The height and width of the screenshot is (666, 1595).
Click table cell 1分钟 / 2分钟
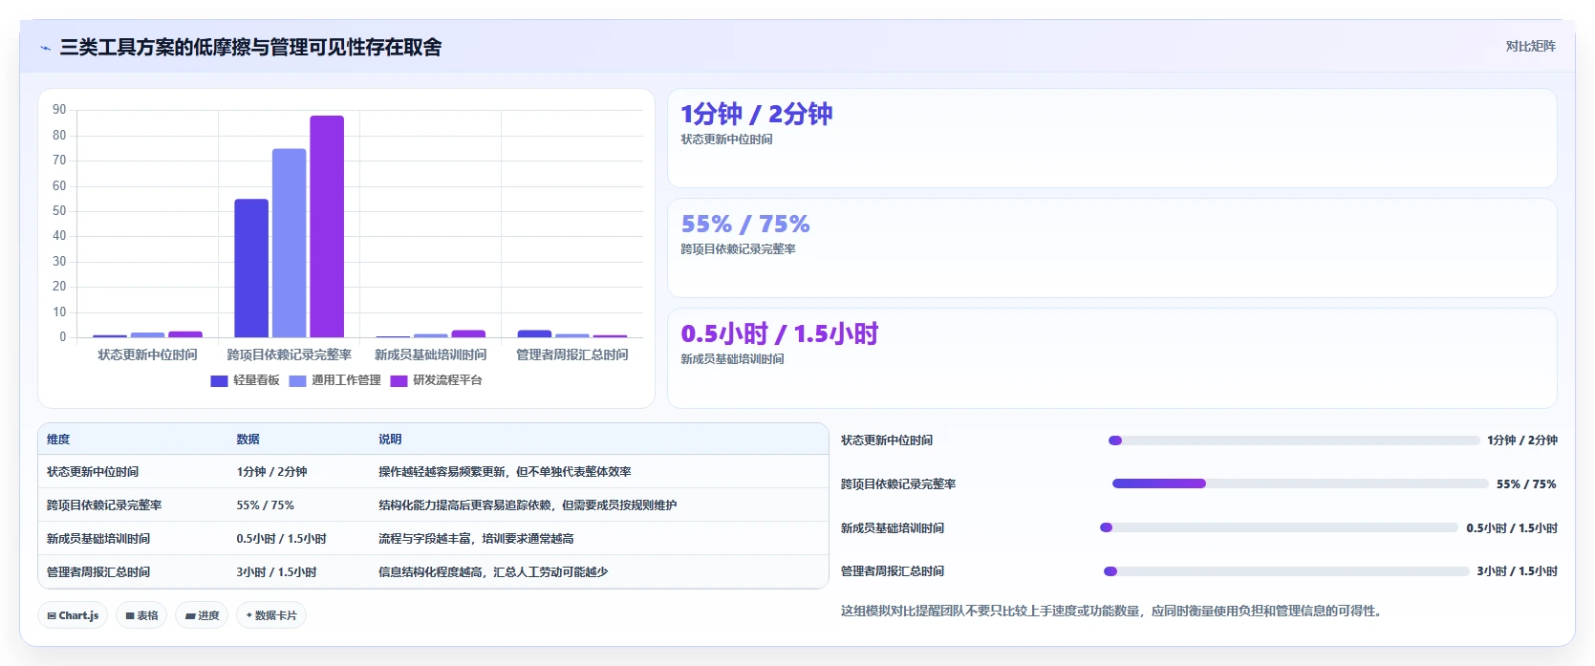point(271,472)
